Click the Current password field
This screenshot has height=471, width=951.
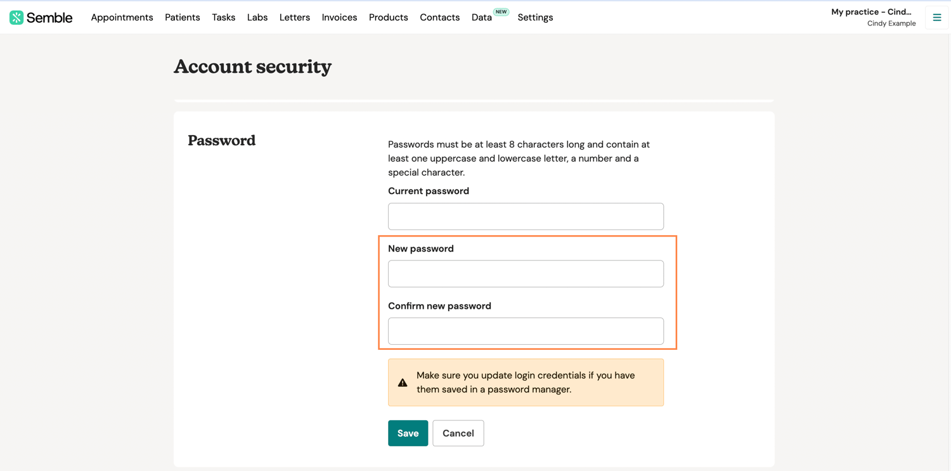point(526,216)
